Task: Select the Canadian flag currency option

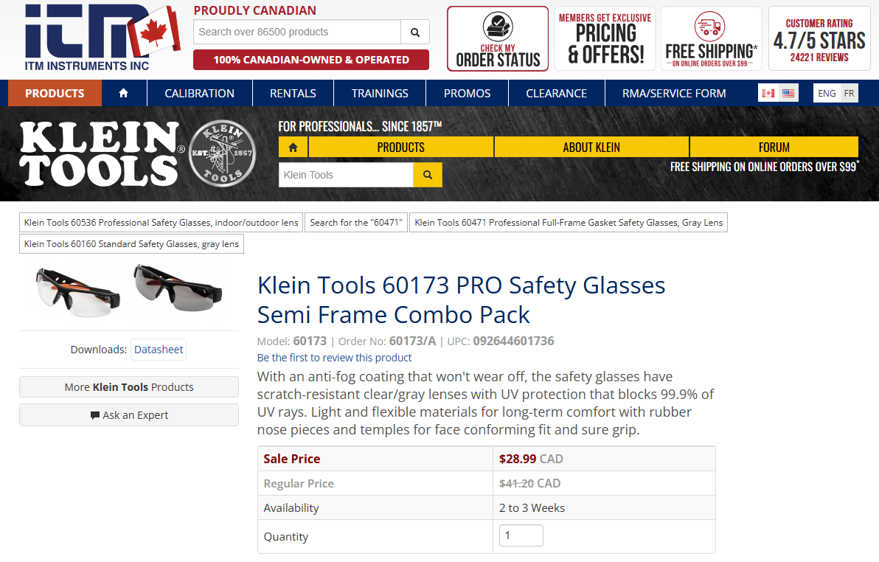Action: [770, 93]
